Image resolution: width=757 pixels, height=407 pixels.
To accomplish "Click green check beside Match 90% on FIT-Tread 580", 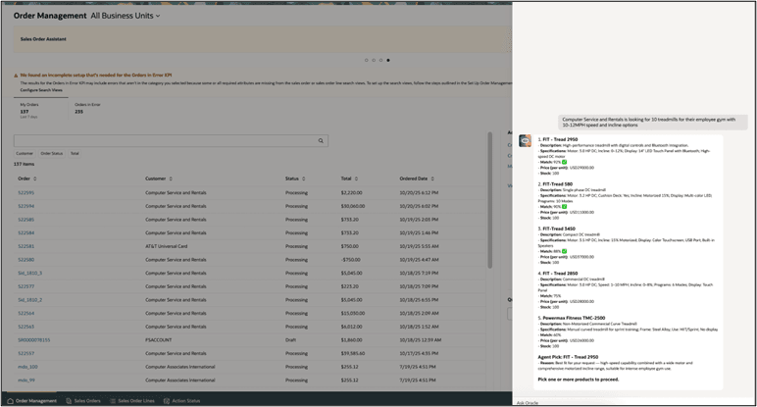I will (x=565, y=207).
